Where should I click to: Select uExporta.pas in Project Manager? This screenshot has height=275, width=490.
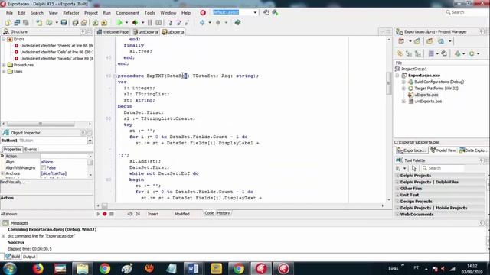pos(426,95)
